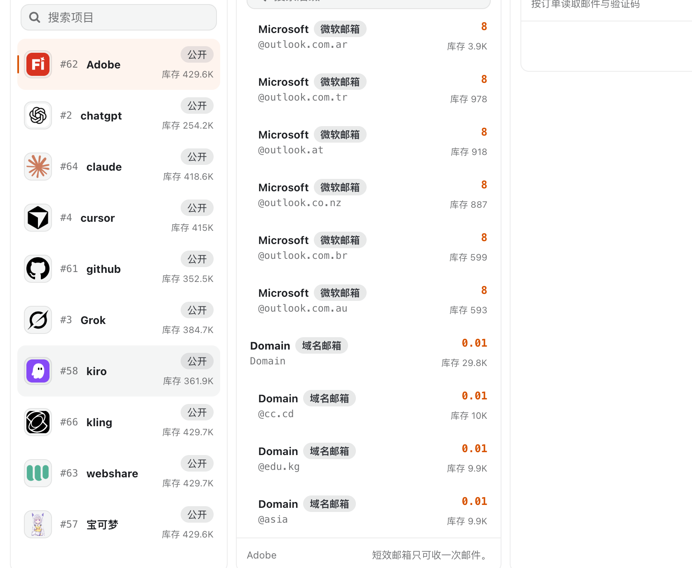
Task: Click the #57 rank number
Action: [x=69, y=524]
